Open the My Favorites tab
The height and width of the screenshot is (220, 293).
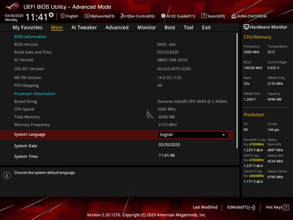coord(28,28)
